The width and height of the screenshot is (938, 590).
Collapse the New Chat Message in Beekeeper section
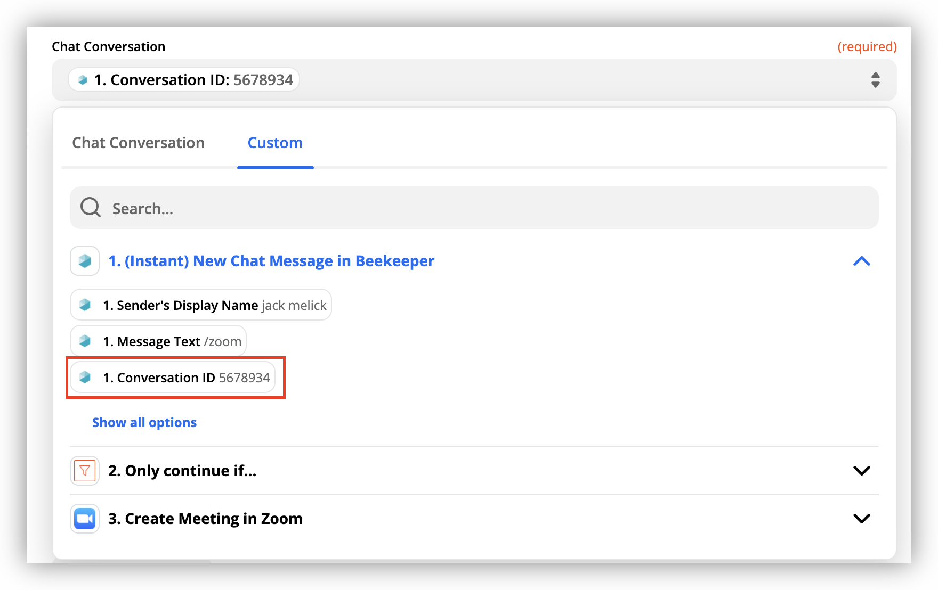pos(861,261)
